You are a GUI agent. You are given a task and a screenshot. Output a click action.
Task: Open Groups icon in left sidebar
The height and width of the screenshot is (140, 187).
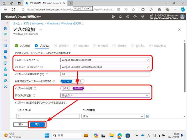point(5,75)
